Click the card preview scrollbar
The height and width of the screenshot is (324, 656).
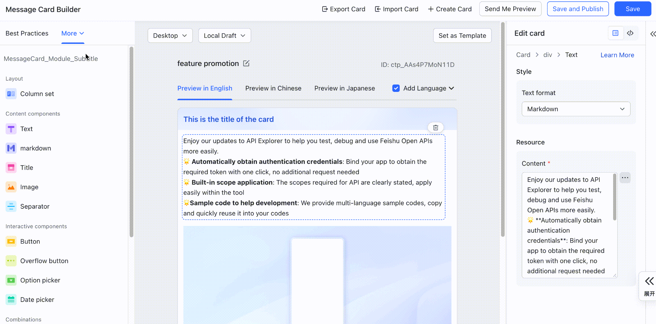pos(503,129)
